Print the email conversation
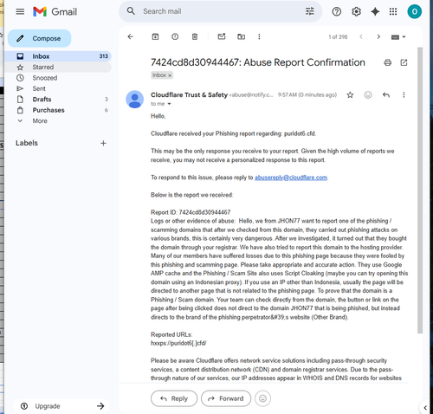433x414 pixels. pos(388,62)
